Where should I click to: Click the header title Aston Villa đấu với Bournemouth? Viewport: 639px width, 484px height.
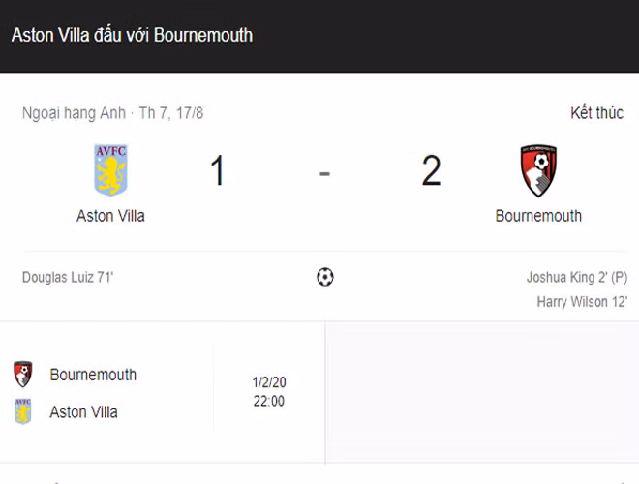(x=132, y=35)
